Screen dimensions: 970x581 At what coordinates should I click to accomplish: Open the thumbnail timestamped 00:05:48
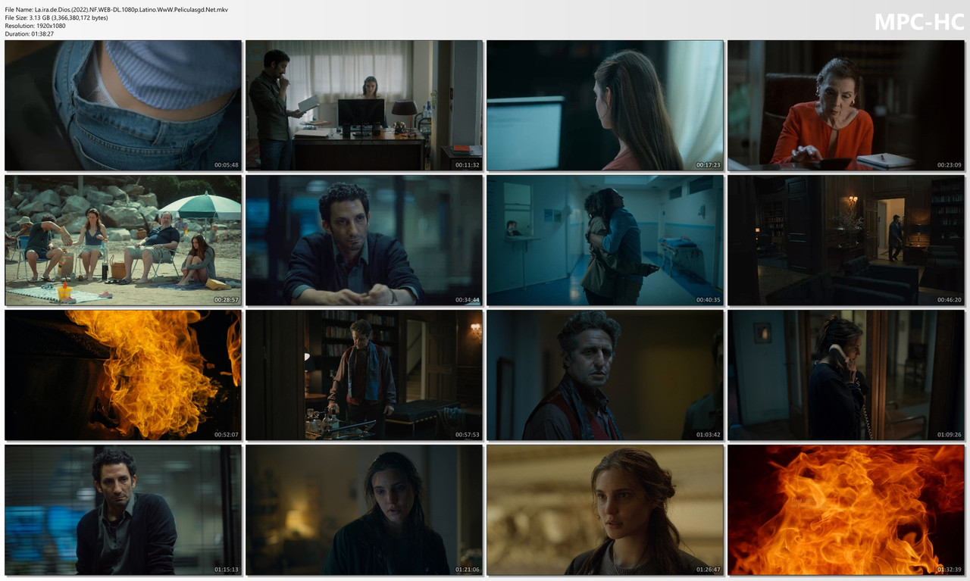coord(123,105)
